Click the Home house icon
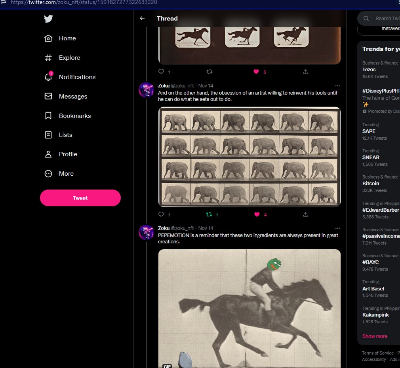The image size is (400, 368). (48, 38)
